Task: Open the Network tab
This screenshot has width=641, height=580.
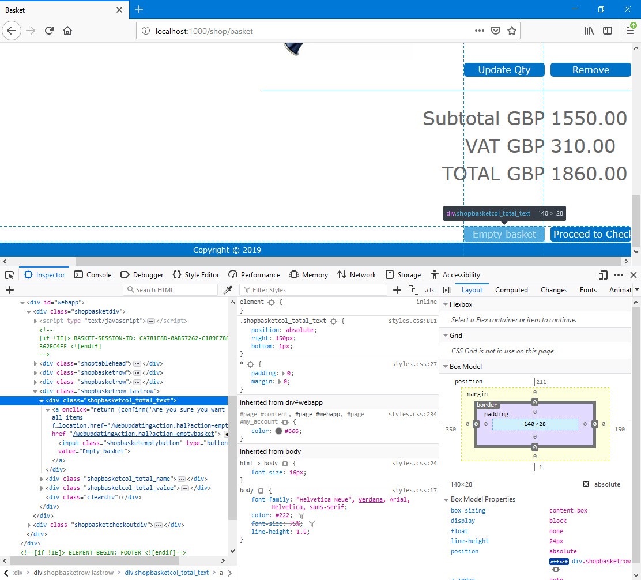Action: pyautogui.click(x=356, y=275)
